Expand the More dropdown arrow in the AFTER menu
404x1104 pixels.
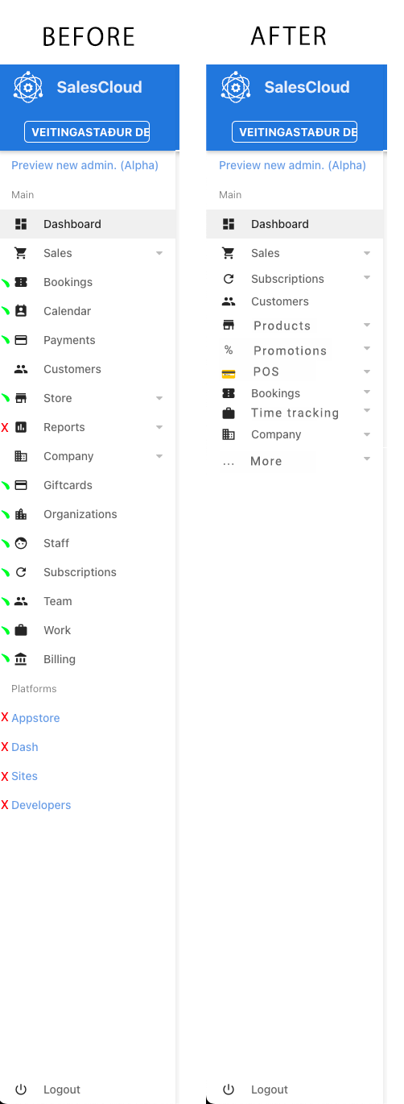367,459
